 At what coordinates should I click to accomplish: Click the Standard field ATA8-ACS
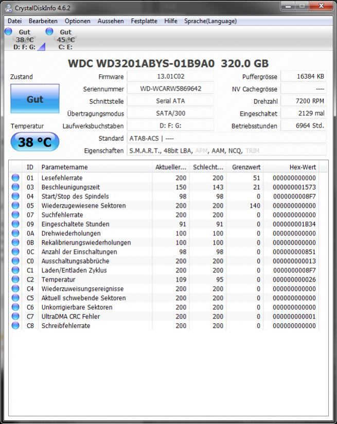point(227,138)
